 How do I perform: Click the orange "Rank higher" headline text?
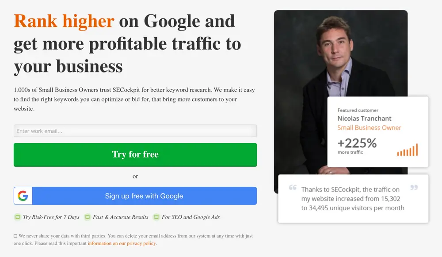[x=64, y=21]
